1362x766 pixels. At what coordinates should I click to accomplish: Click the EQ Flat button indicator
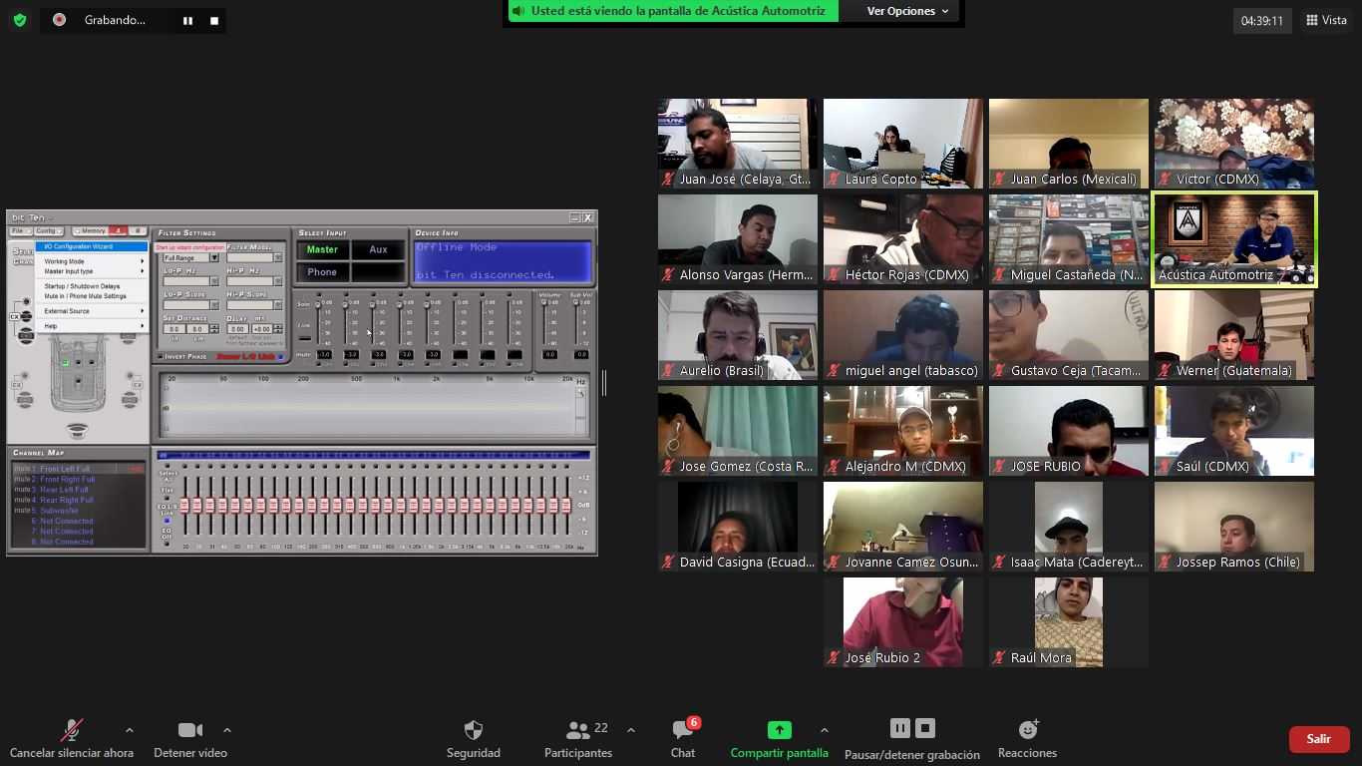coord(167,499)
